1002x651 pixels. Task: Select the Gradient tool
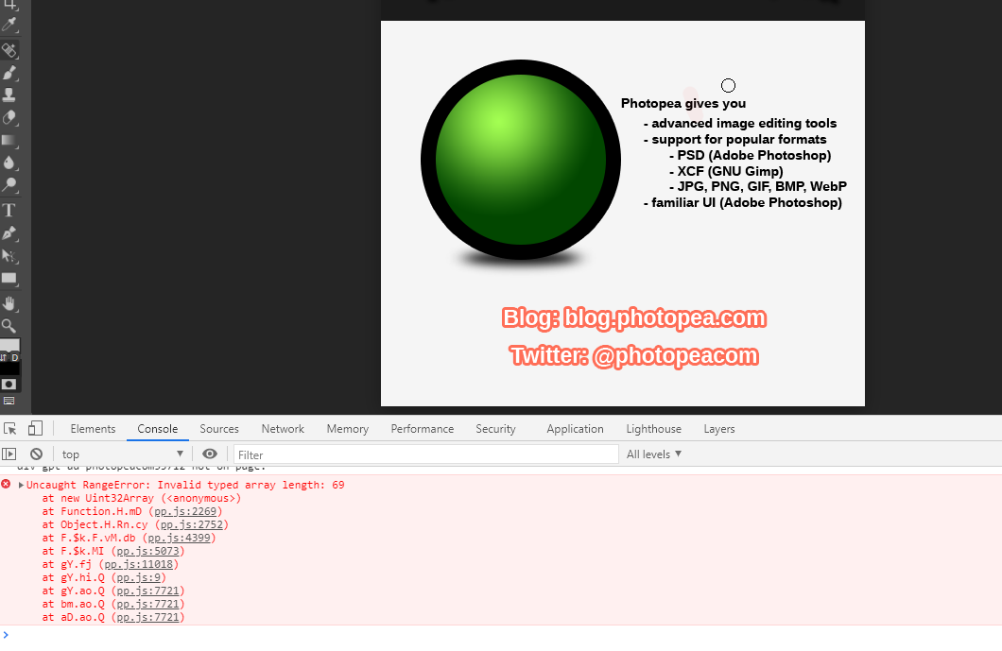(x=9, y=141)
